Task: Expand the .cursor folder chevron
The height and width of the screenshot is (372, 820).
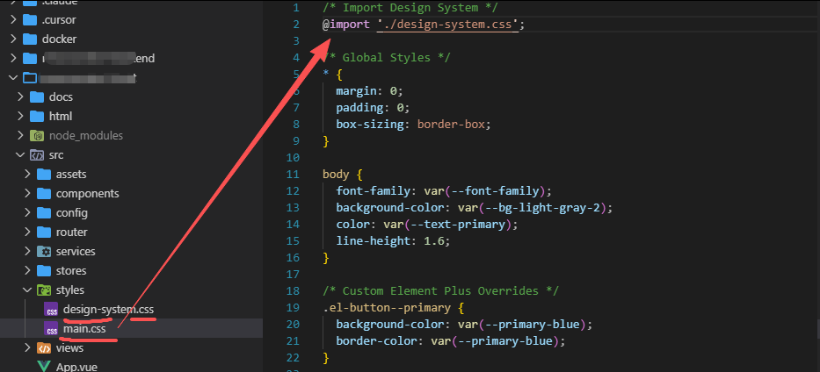Action: tap(13, 20)
